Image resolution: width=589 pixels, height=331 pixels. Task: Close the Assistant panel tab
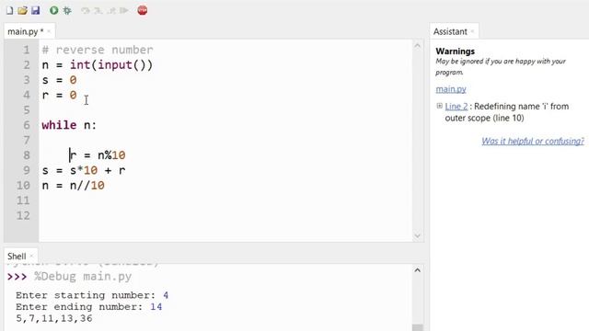point(472,31)
